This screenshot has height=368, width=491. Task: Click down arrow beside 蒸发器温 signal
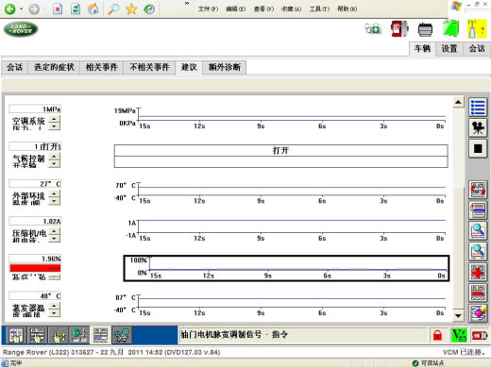pyautogui.click(x=55, y=313)
